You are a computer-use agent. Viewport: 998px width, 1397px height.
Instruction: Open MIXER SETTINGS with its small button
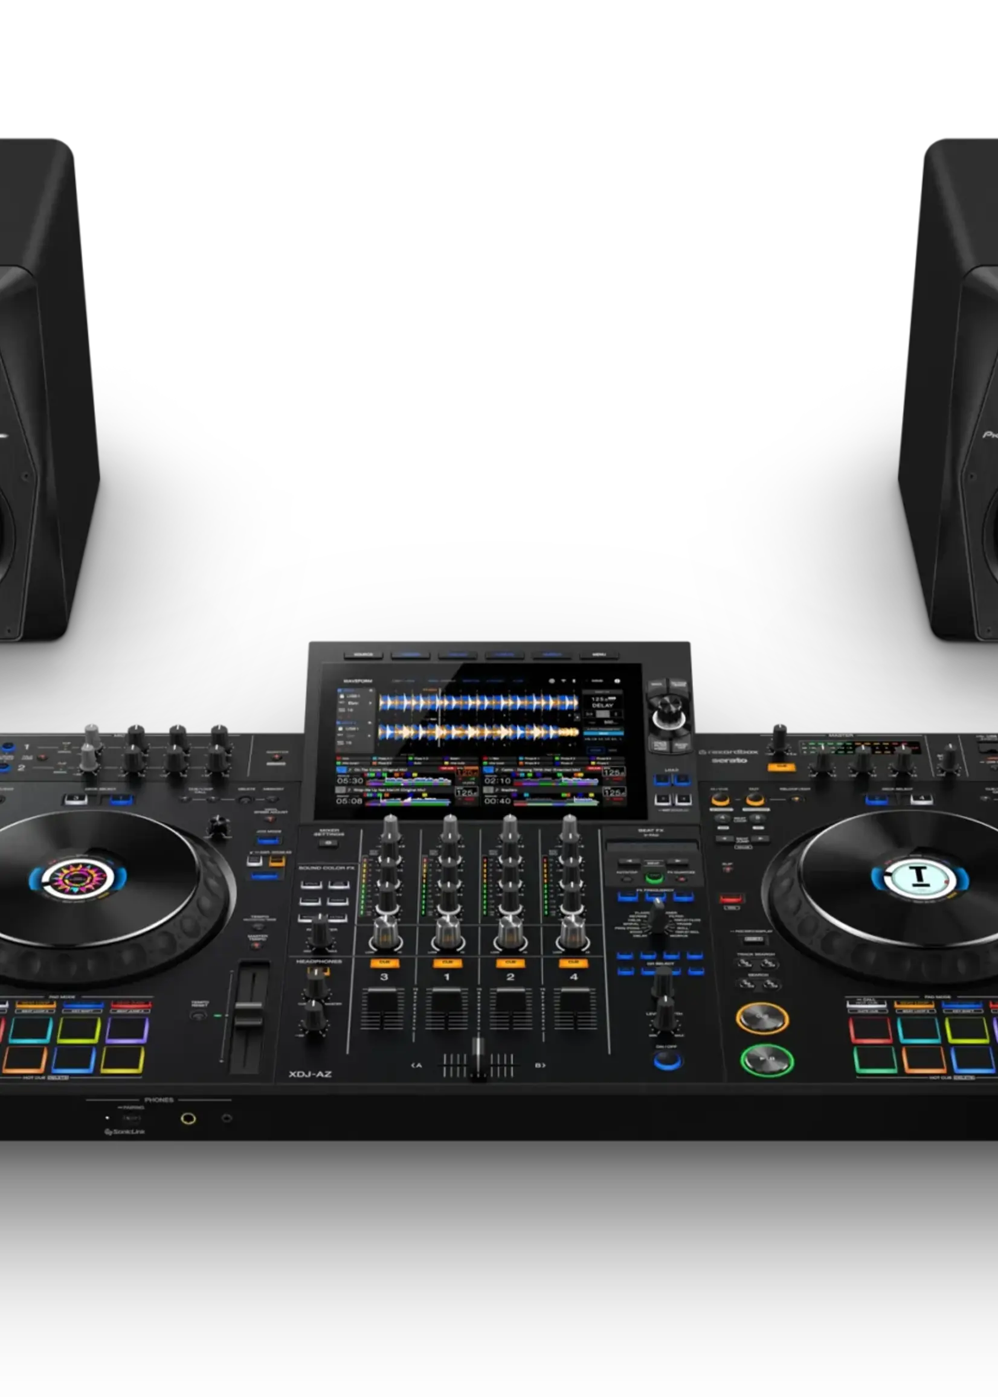click(x=328, y=844)
